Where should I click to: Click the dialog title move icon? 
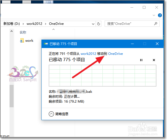coord(46,44)
